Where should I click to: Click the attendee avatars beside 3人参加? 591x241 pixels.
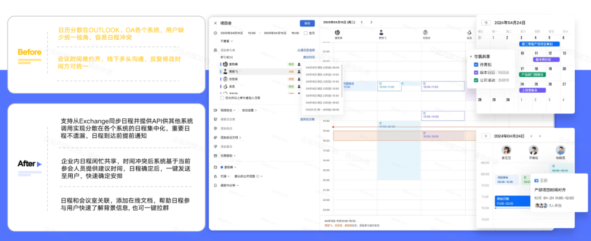541,205
